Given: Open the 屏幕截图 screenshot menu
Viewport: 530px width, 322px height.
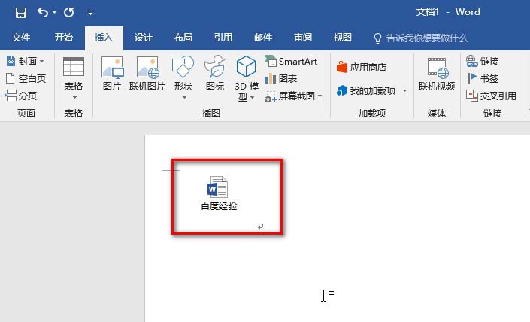Looking at the screenshot, I should tap(293, 96).
